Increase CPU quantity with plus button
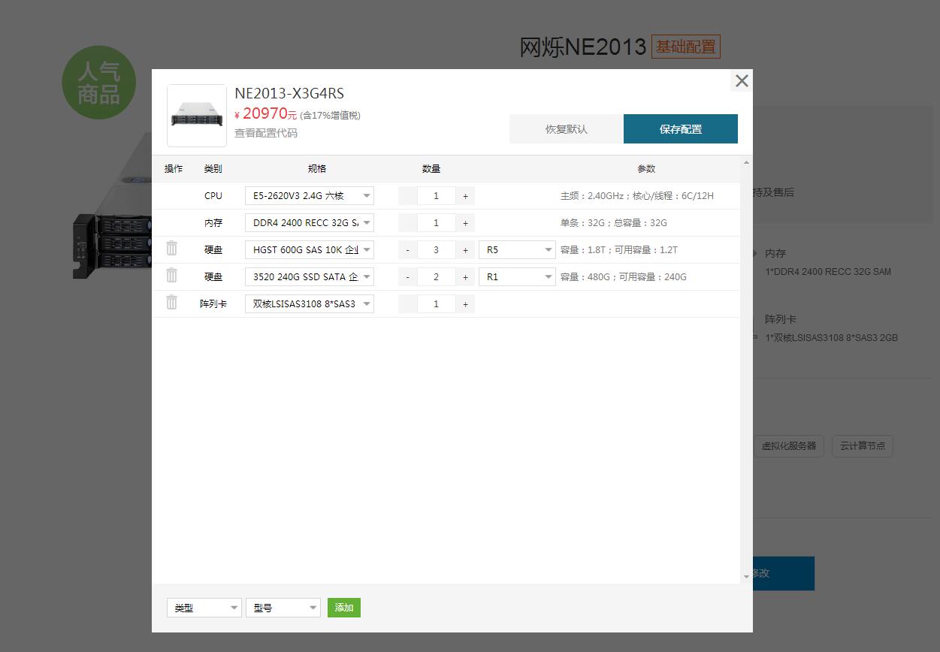This screenshot has width=940, height=652. pos(465,196)
